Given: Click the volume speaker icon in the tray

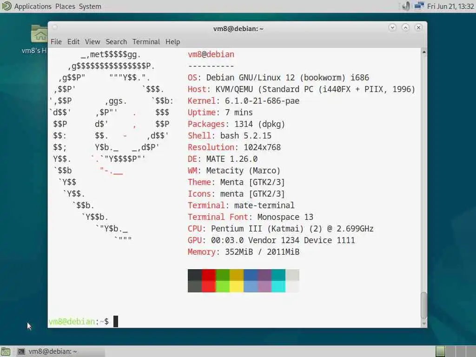Looking at the screenshot, I should [x=406, y=6].
